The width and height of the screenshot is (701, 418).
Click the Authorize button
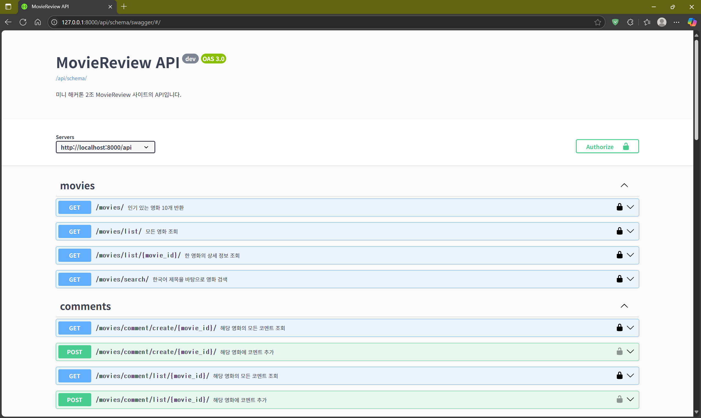607,146
